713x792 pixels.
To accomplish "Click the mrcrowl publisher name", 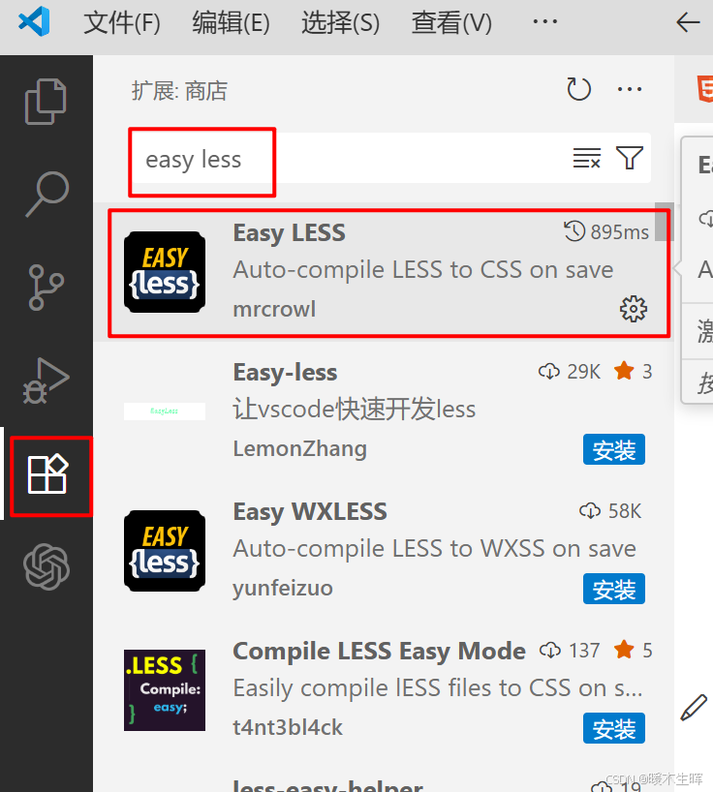I will (274, 309).
